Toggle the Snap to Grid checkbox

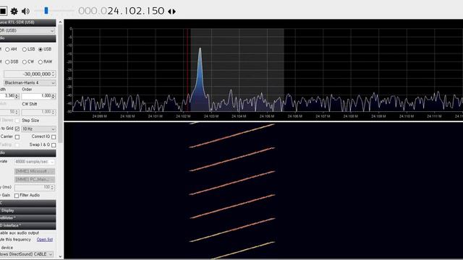coord(17,129)
